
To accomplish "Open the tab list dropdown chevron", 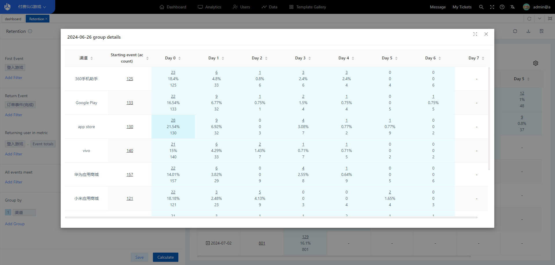I will tap(539, 19).
